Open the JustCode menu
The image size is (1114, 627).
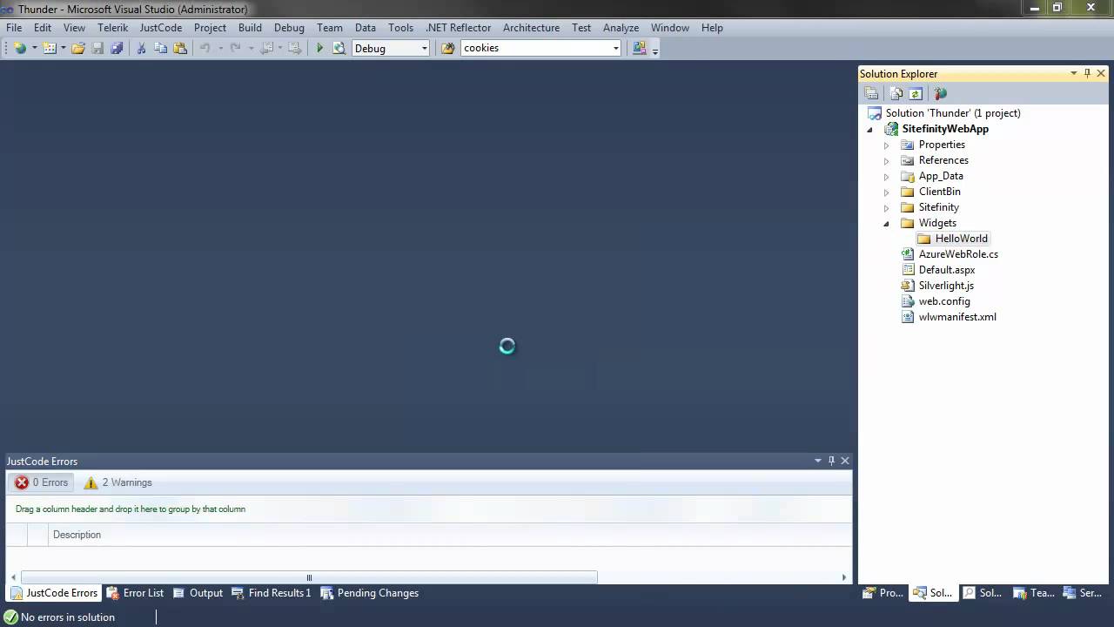[161, 27]
